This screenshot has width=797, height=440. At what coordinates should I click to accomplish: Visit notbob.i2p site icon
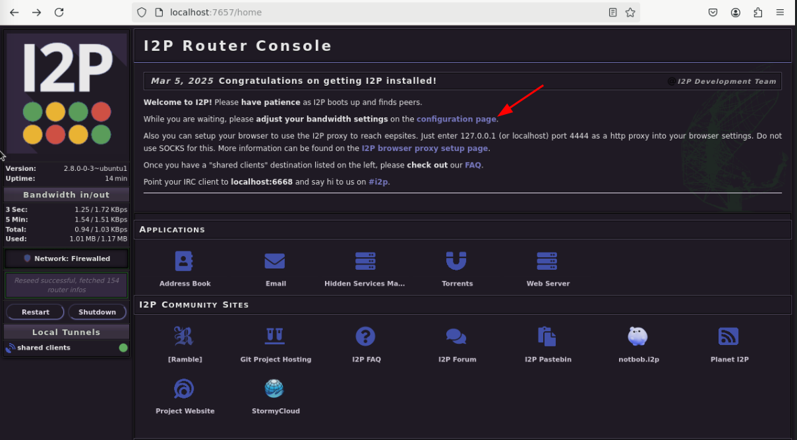[638, 336]
